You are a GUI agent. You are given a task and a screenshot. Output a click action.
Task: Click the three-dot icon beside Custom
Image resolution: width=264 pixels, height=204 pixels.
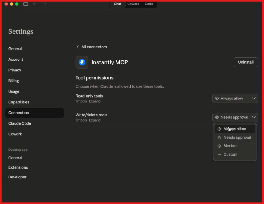tap(219, 155)
